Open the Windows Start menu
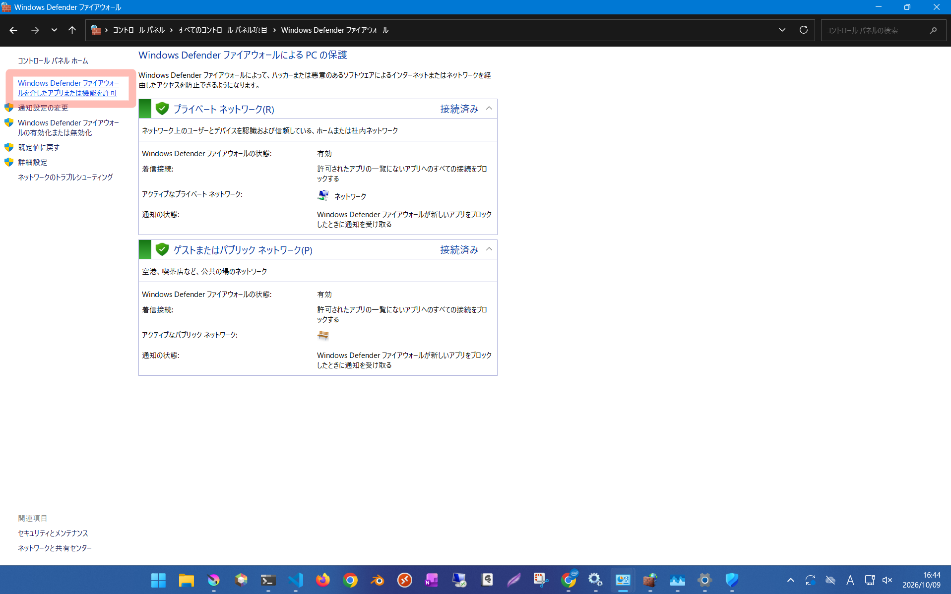 pos(159,580)
